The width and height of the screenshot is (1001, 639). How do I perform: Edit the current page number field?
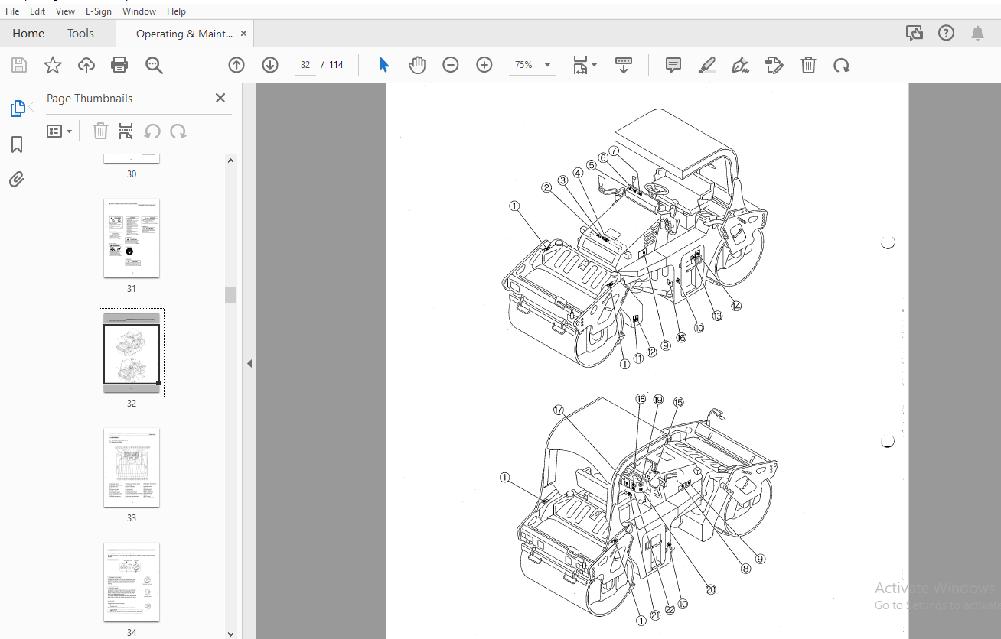[305, 65]
